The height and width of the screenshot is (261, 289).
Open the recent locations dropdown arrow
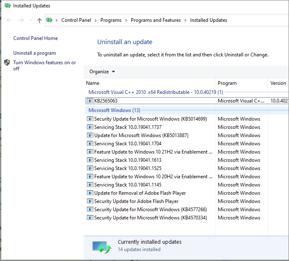[30, 21]
